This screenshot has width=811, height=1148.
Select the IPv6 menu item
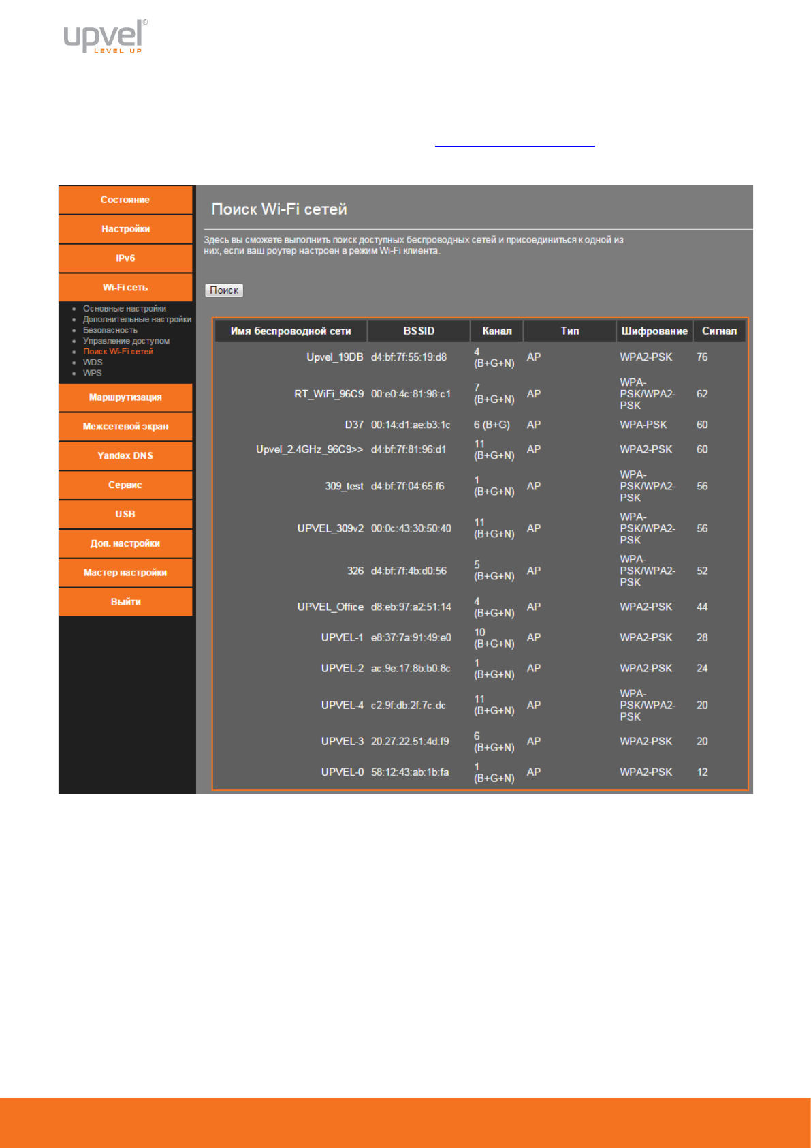coord(125,258)
